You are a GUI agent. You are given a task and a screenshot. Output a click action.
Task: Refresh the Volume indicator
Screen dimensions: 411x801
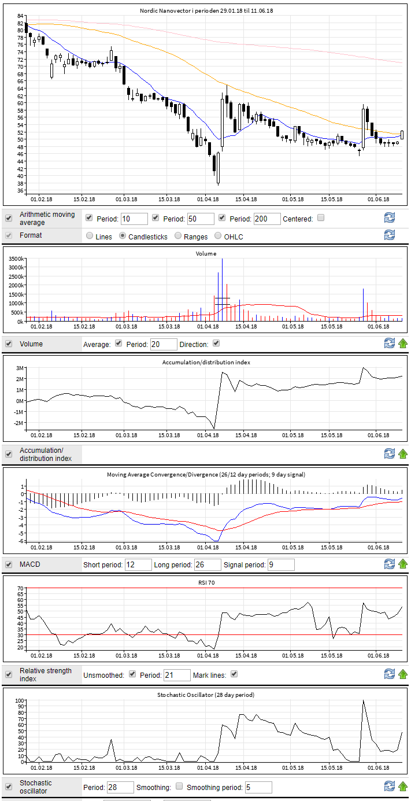pyautogui.click(x=390, y=343)
